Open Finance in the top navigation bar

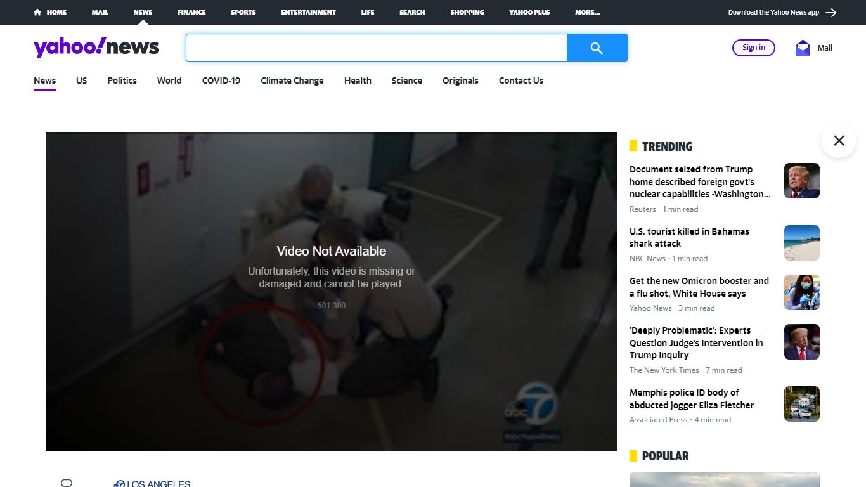click(x=191, y=12)
